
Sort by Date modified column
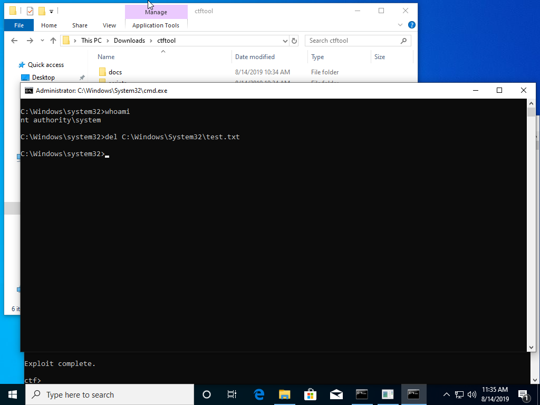coord(255,57)
